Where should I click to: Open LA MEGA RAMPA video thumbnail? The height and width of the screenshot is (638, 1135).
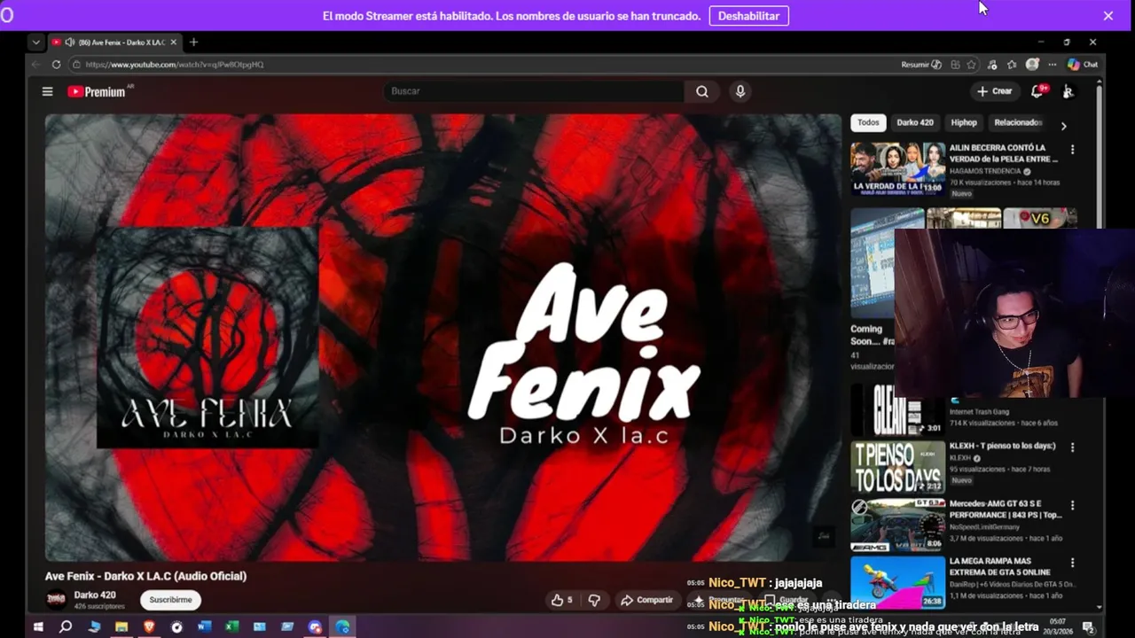(x=897, y=582)
